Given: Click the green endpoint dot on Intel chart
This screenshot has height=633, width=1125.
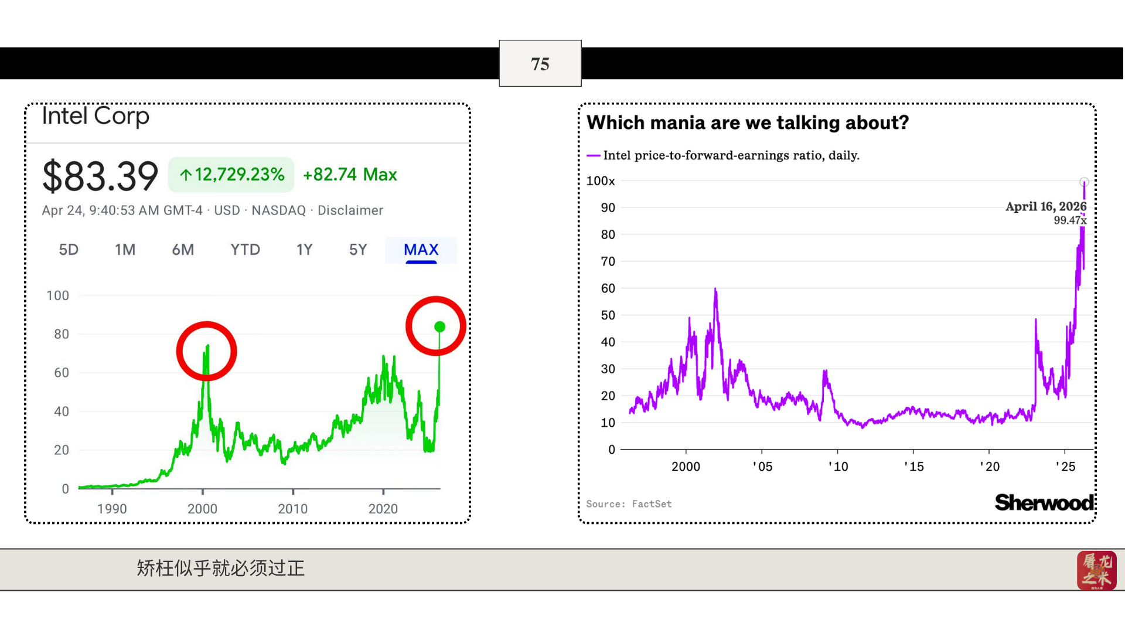Looking at the screenshot, I should point(439,326).
